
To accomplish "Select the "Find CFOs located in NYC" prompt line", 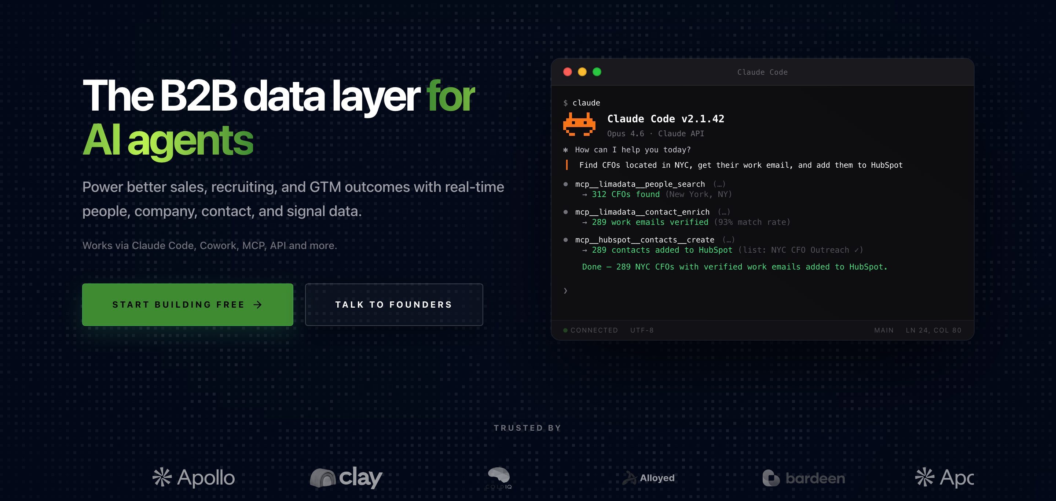I will tap(741, 165).
